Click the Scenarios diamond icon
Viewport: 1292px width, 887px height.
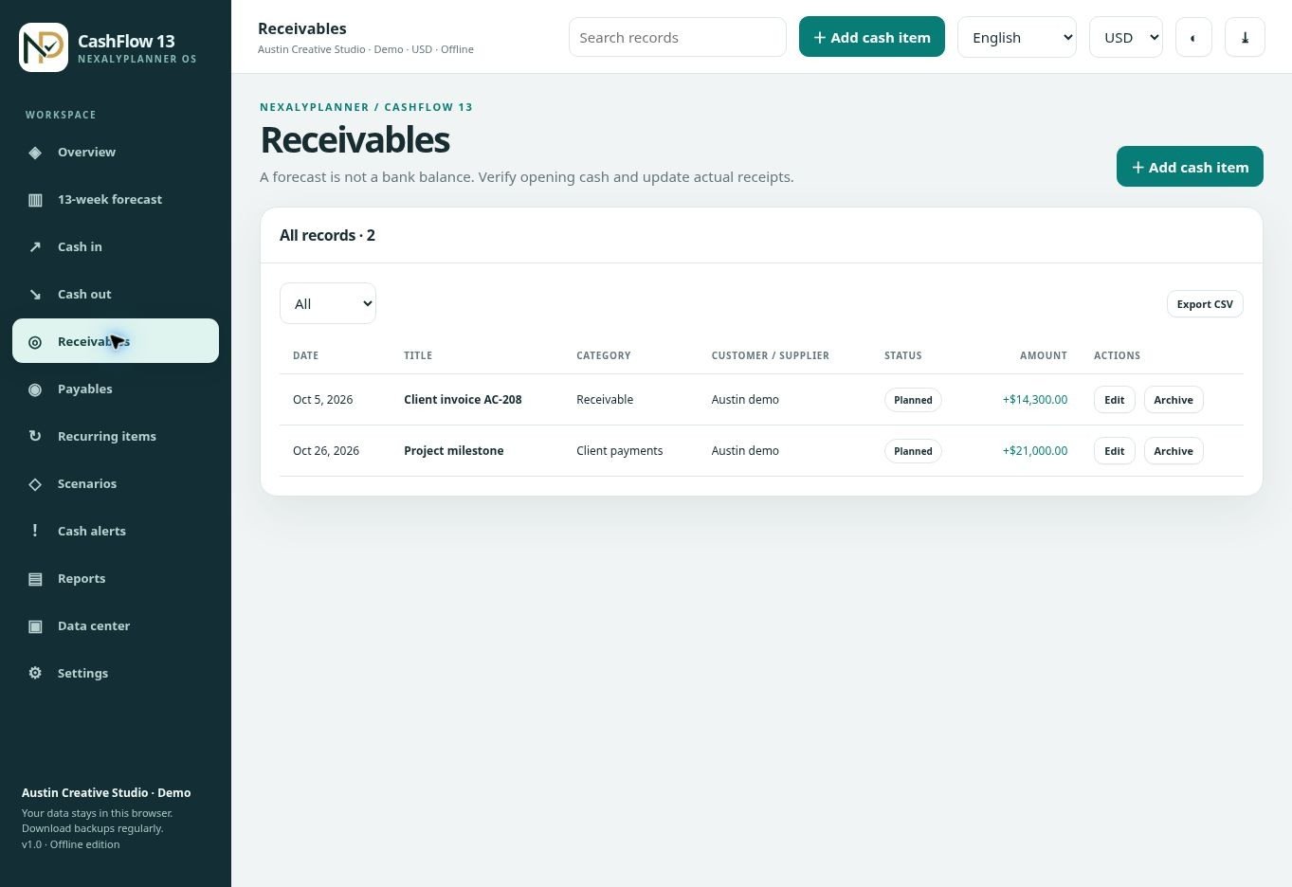[35, 484]
